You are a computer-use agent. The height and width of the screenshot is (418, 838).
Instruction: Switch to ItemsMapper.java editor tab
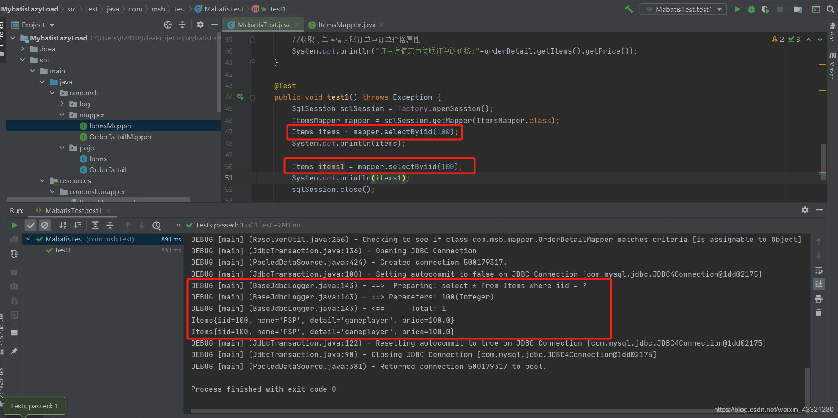[346, 25]
